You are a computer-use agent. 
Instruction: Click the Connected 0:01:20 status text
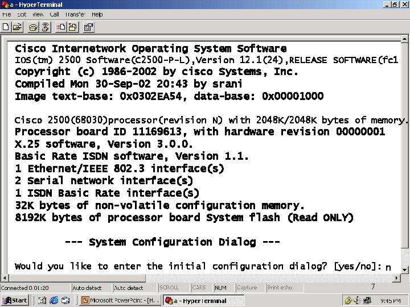pyautogui.click(x=25, y=288)
